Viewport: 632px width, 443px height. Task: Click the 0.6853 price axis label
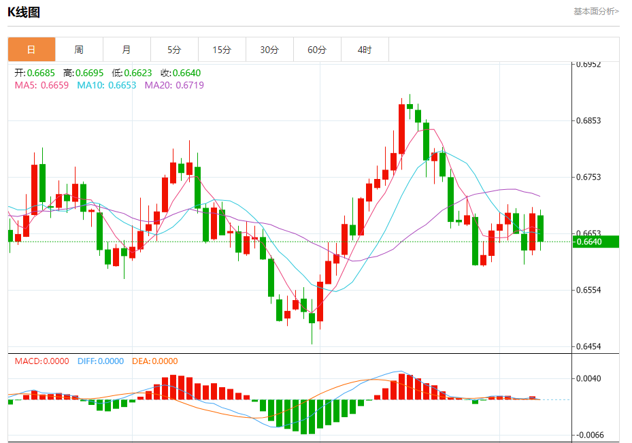click(588, 120)
